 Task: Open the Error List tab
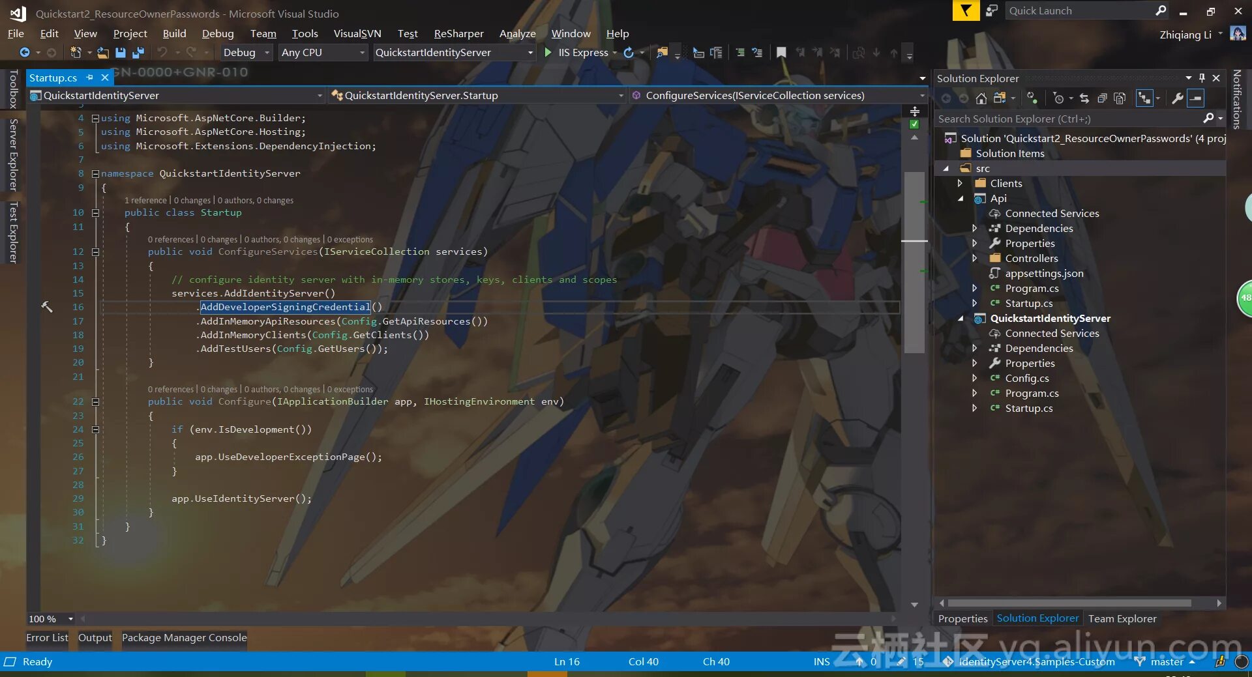(47, 638)
